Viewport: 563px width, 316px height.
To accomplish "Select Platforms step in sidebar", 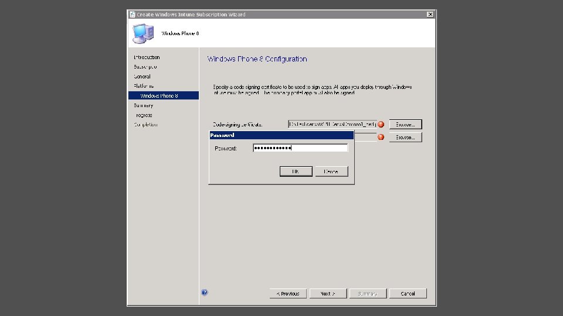I will 144,86.
